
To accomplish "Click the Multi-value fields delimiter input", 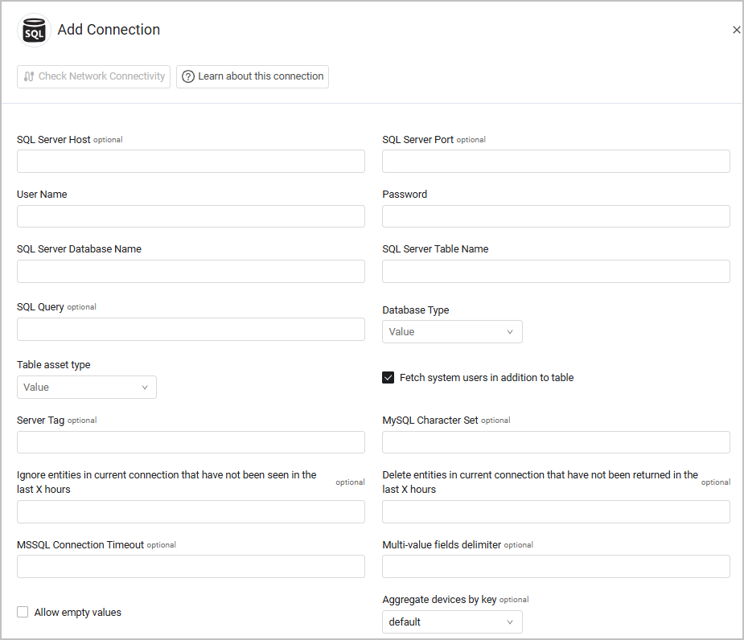I will coord(556,567).
